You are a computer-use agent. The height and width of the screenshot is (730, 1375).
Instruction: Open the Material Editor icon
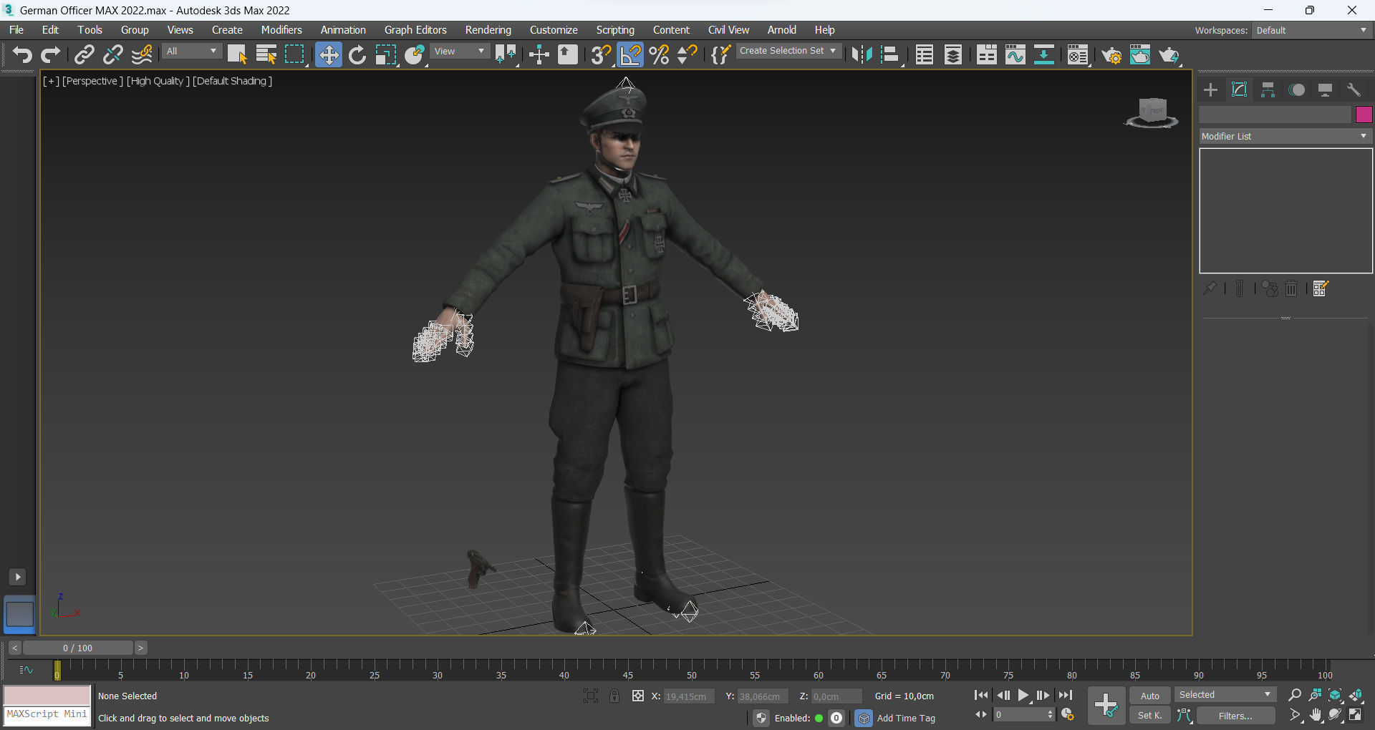[1077, 55]
